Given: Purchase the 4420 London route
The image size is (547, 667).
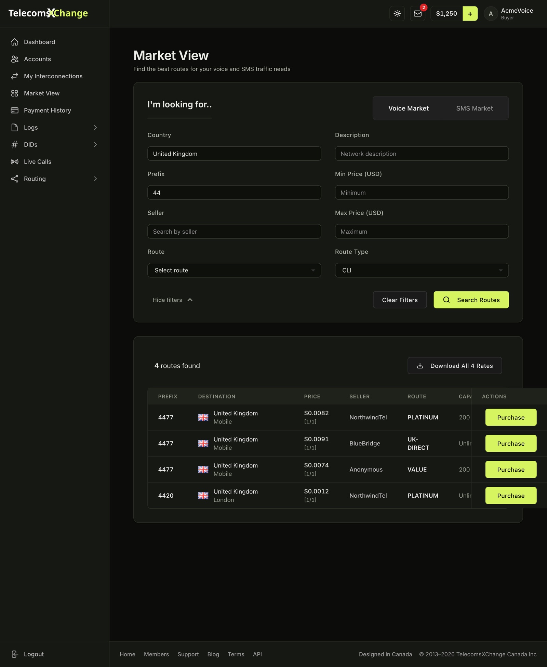Looking at the screenshot, I should 511,495.
